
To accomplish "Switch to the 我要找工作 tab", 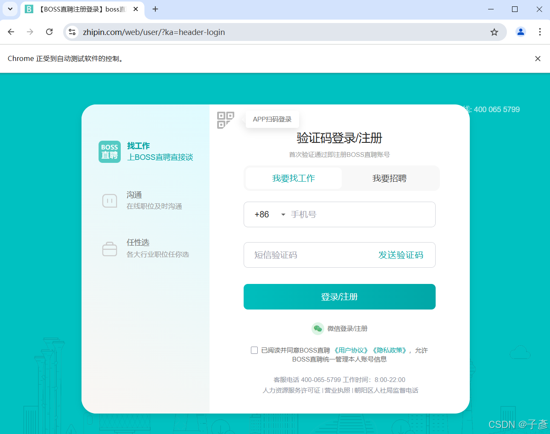I will point(294,178).
